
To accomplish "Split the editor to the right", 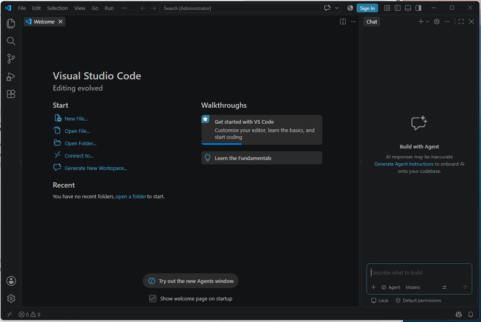I will click(343, 22).
